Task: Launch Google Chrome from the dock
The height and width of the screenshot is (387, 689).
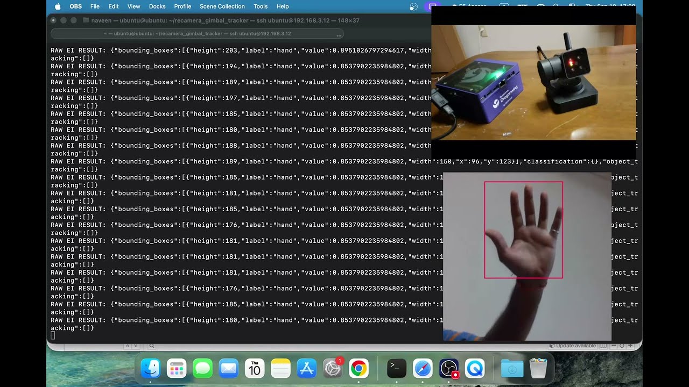Action: [358, 368]
